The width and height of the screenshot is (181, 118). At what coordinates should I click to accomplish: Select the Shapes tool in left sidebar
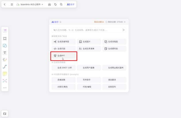pyautogui.click(x=5, y=45)
